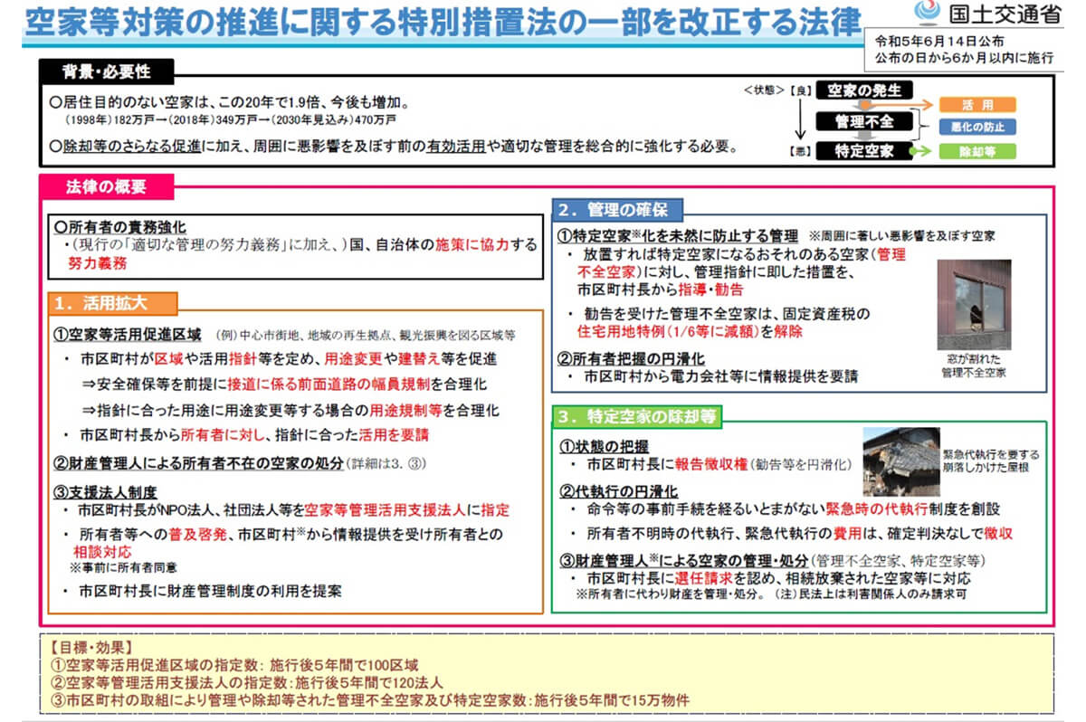Click the caption 緊急代執行を要する崩落しかけた屋根
1086x722 pixels.
coord(991,461)
